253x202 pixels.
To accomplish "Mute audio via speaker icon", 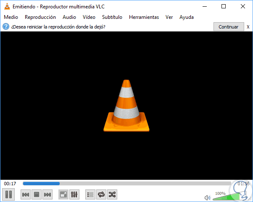I will (x=207, y=197).
